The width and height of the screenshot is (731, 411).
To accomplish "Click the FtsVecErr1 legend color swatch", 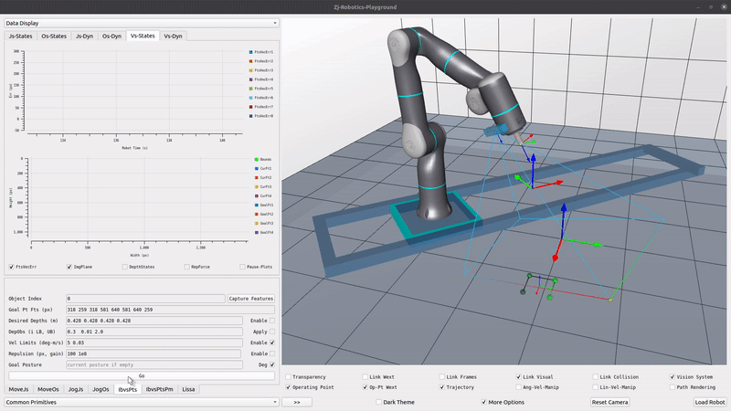I will click(250, 52).
